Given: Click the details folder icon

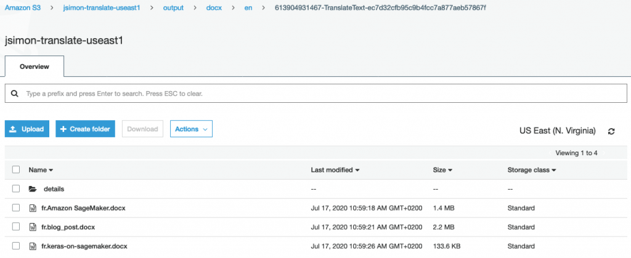Looking at the screenshot, I should (x=33, y=189).
